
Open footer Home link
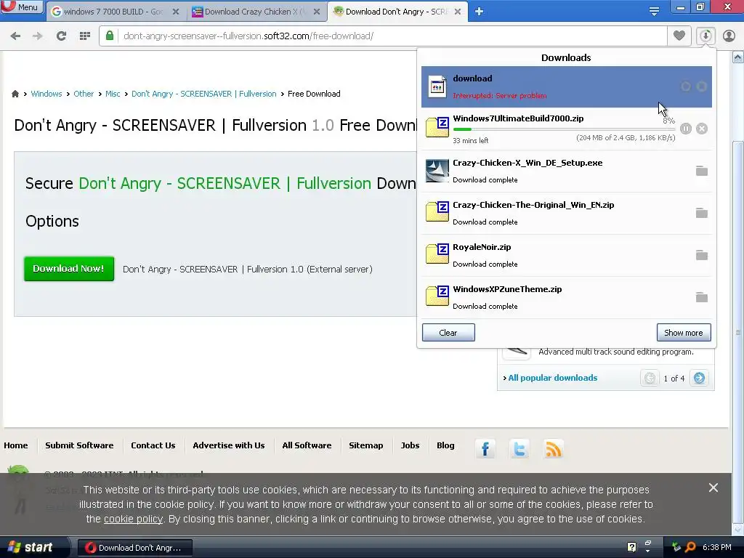[16, 445]
